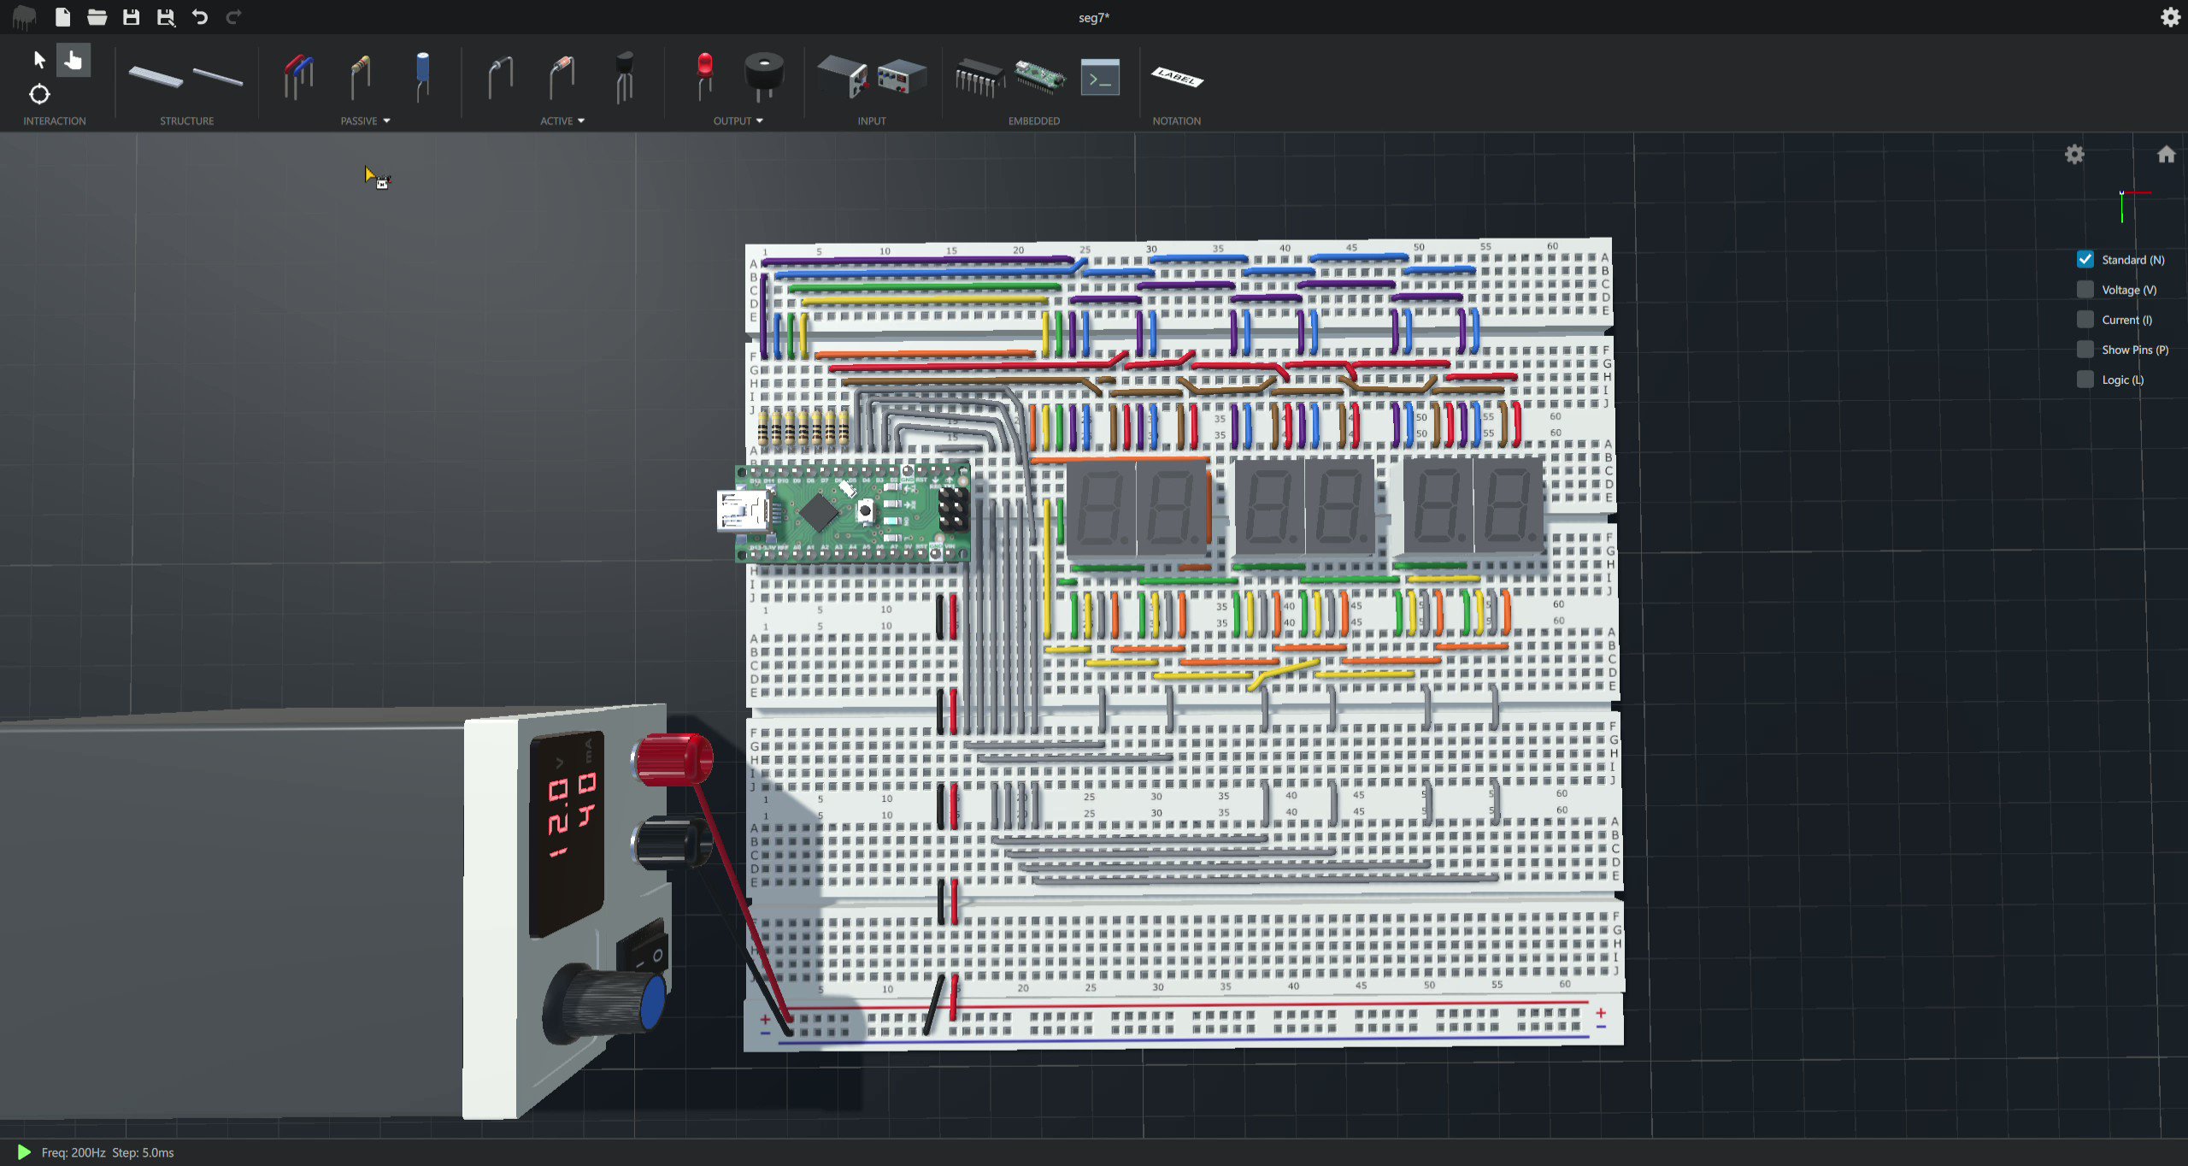Click the INPUT group label
2188x1166 pixels.
(872, 121)
